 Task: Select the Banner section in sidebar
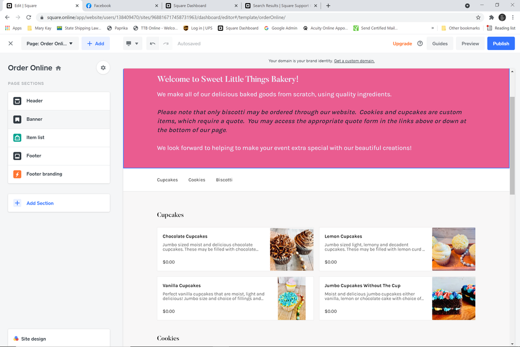point(59,119)
